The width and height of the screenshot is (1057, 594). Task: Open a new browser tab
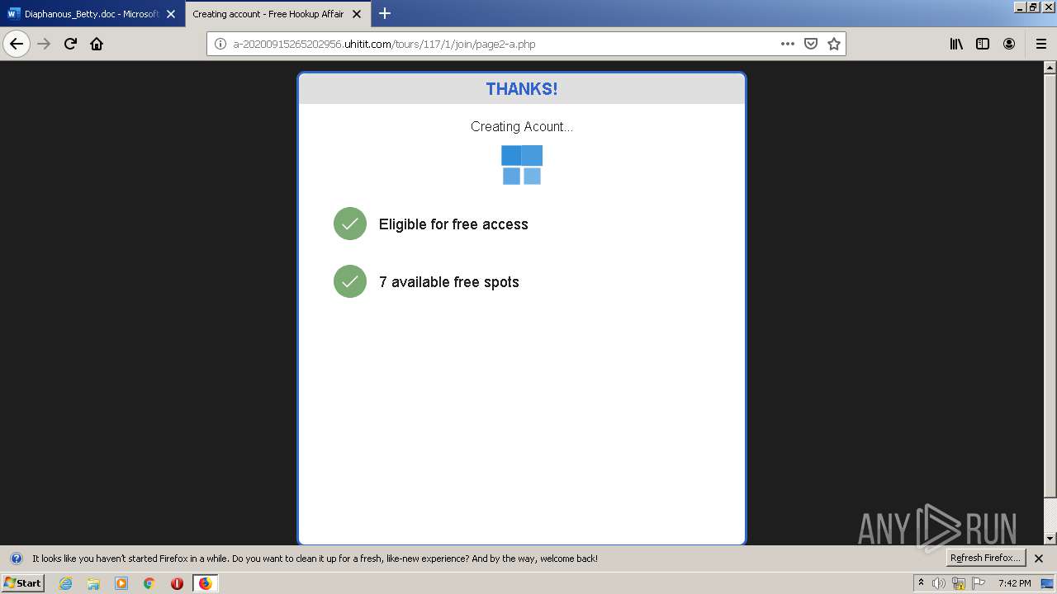tap(385, 13)
